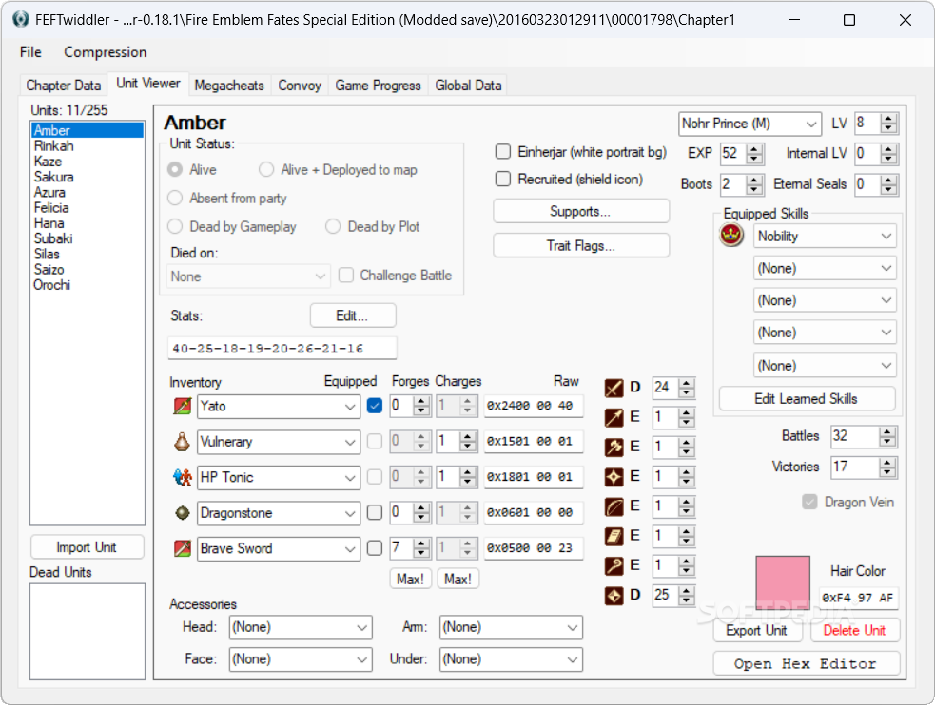Image resolution: width=935 pixels, height=705 pixels.
Task: Click the staff weapon rank icon
Action: point(614,565)
